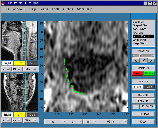Screen dimensions: 158x128
Task: Click the Load Otl button
Action: coord(143,101)
